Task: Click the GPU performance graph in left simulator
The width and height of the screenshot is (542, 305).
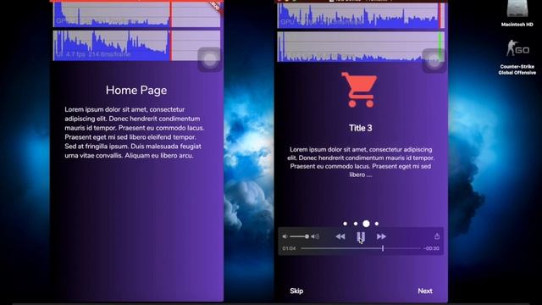Action: point(136,14)
